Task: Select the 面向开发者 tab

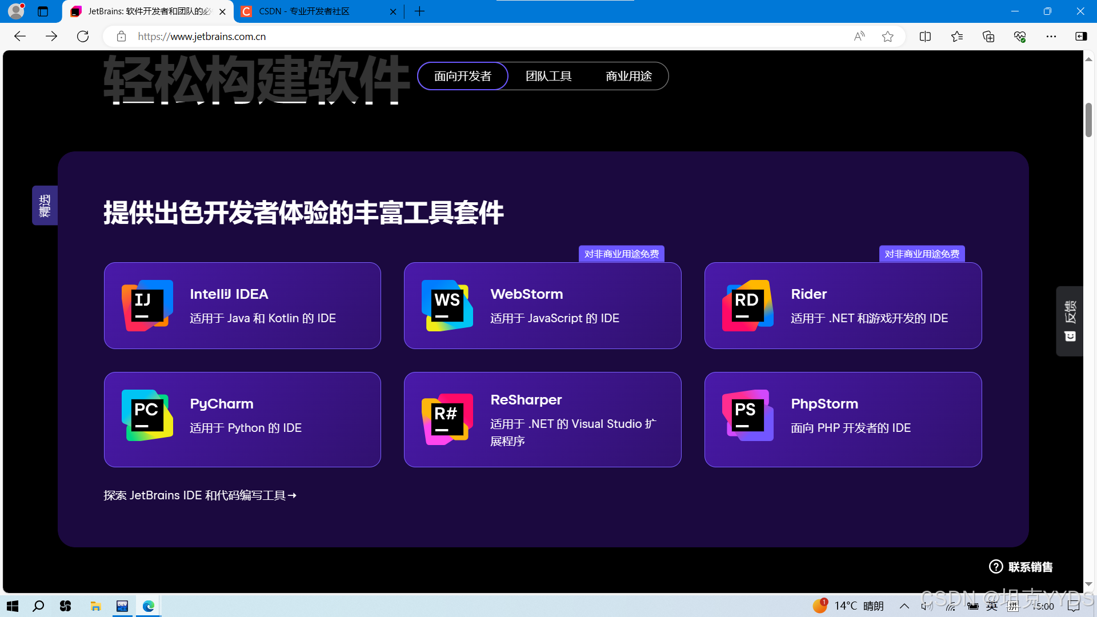Action: 463,76
